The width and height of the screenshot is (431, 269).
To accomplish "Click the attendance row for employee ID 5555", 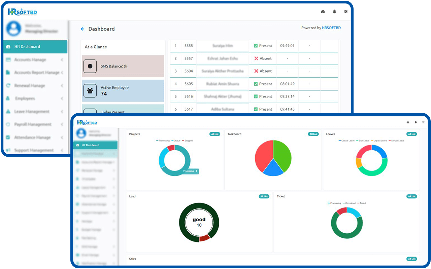I will click(222, 46).
